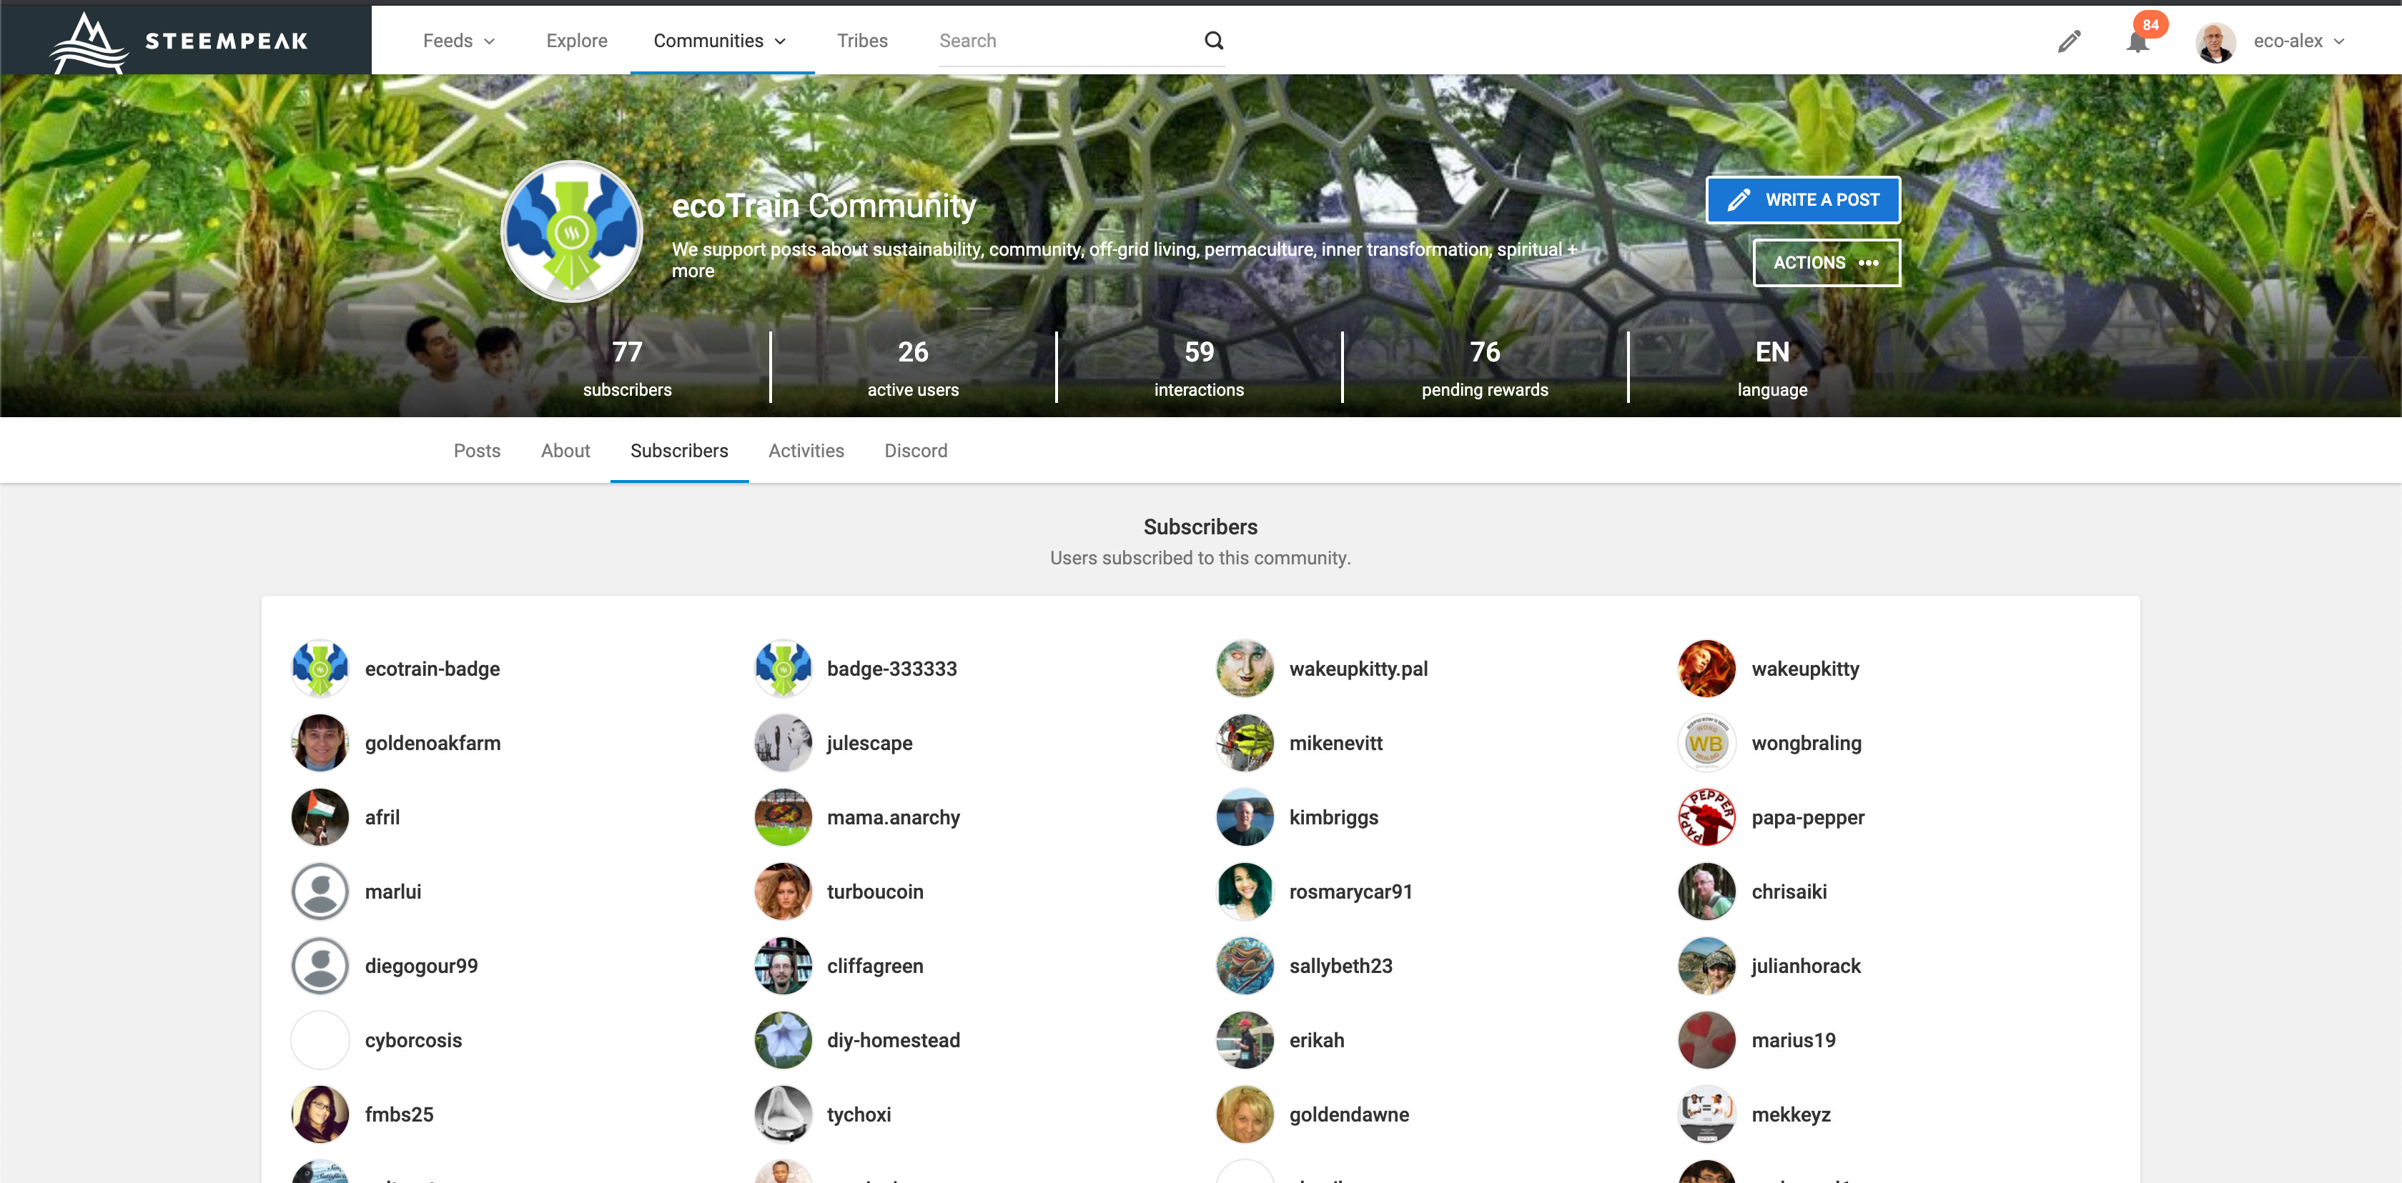Expand the Communities dropdown

[720, 41]
